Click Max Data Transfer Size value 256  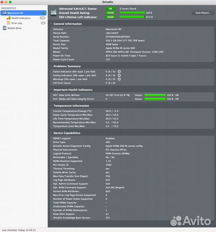[x=108, y=176]
